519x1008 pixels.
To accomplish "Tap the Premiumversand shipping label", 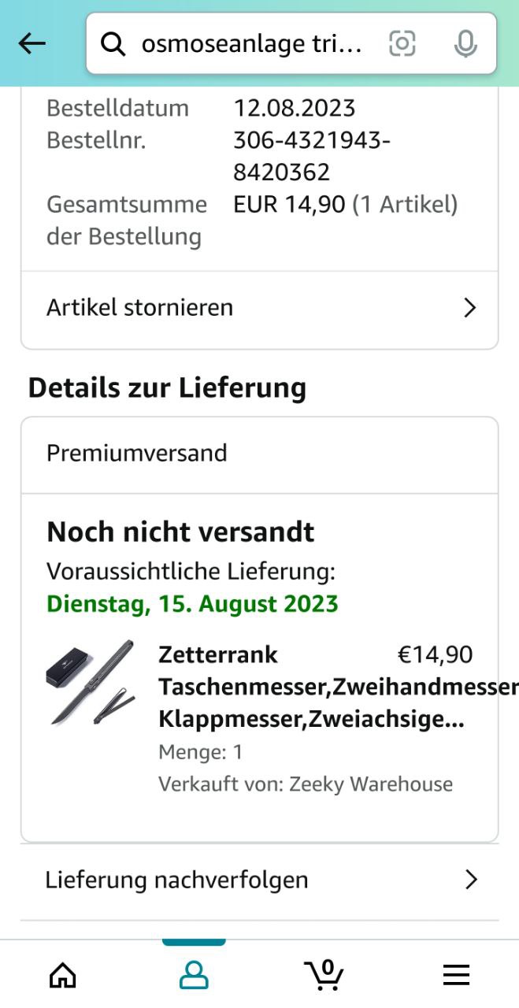I will (137, 453).
